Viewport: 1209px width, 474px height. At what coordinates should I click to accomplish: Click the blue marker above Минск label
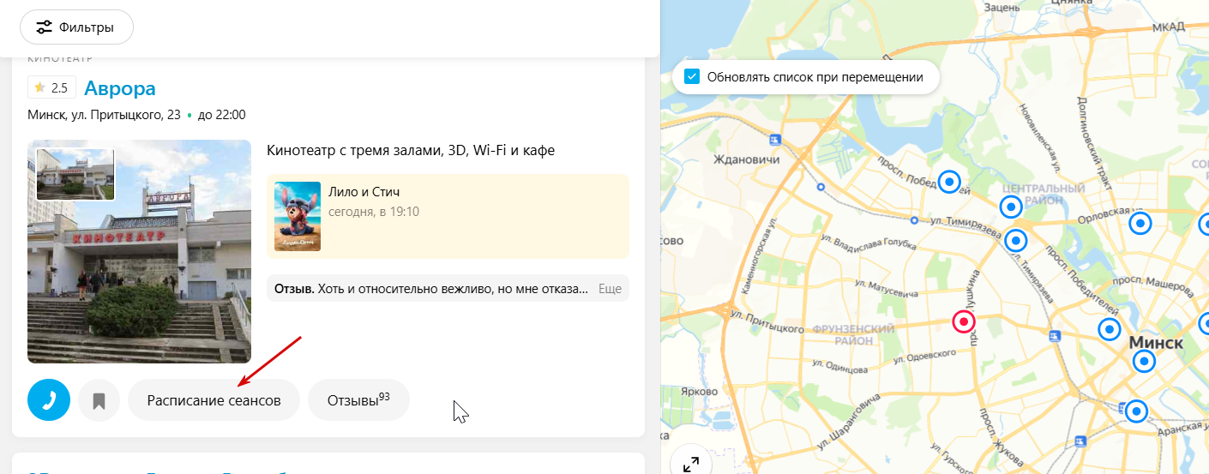[1110, 328]
